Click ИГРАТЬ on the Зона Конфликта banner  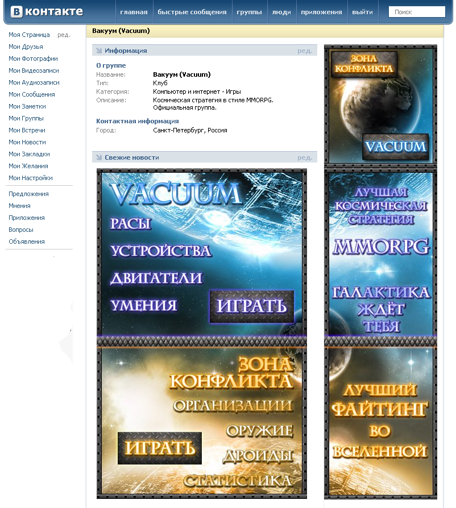point(159,448)
